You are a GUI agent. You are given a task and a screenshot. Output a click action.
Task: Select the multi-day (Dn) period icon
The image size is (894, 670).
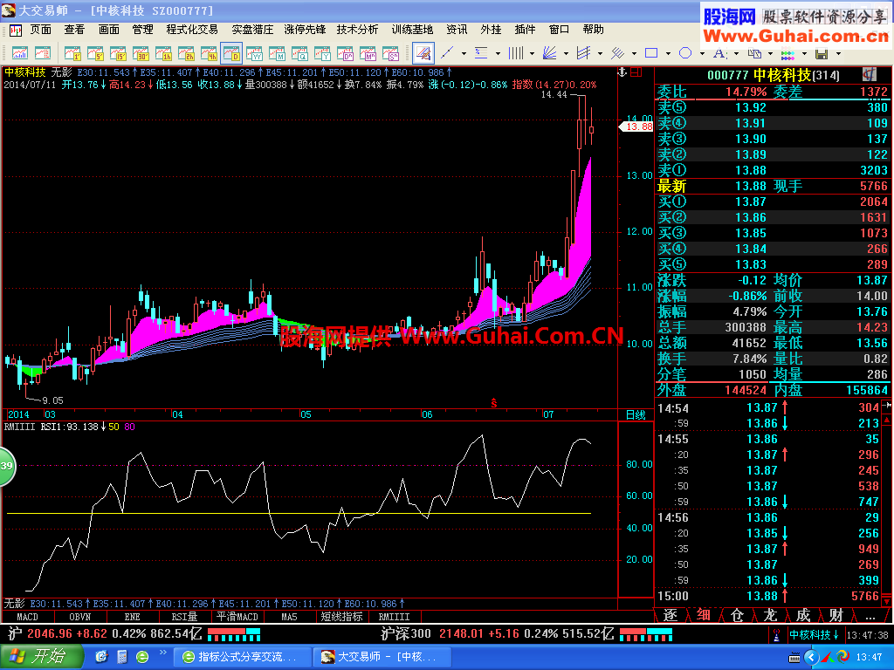[x=346, y=53]
